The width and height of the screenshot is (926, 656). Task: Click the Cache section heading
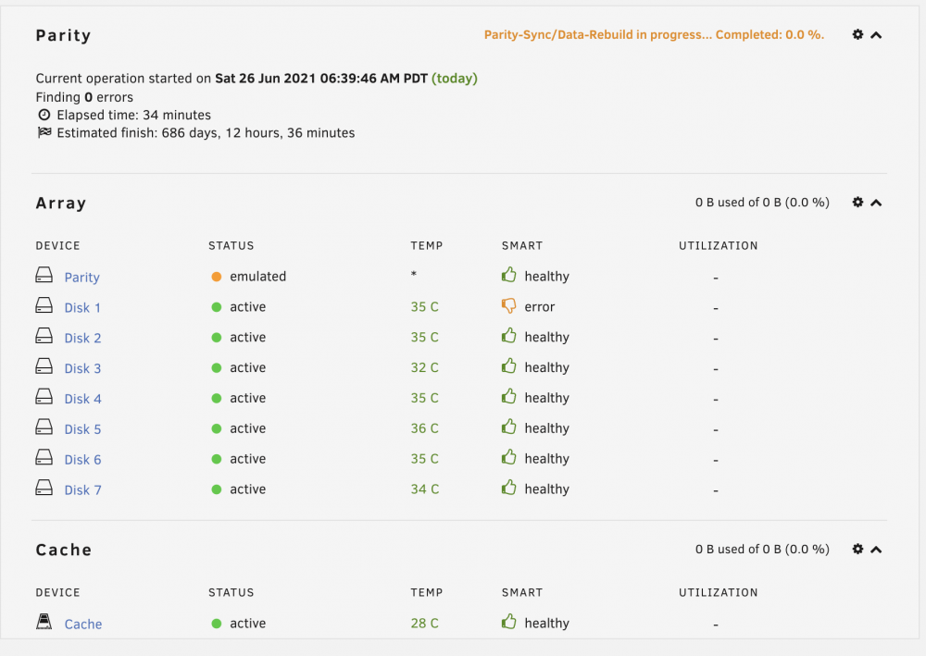[64, 550]
